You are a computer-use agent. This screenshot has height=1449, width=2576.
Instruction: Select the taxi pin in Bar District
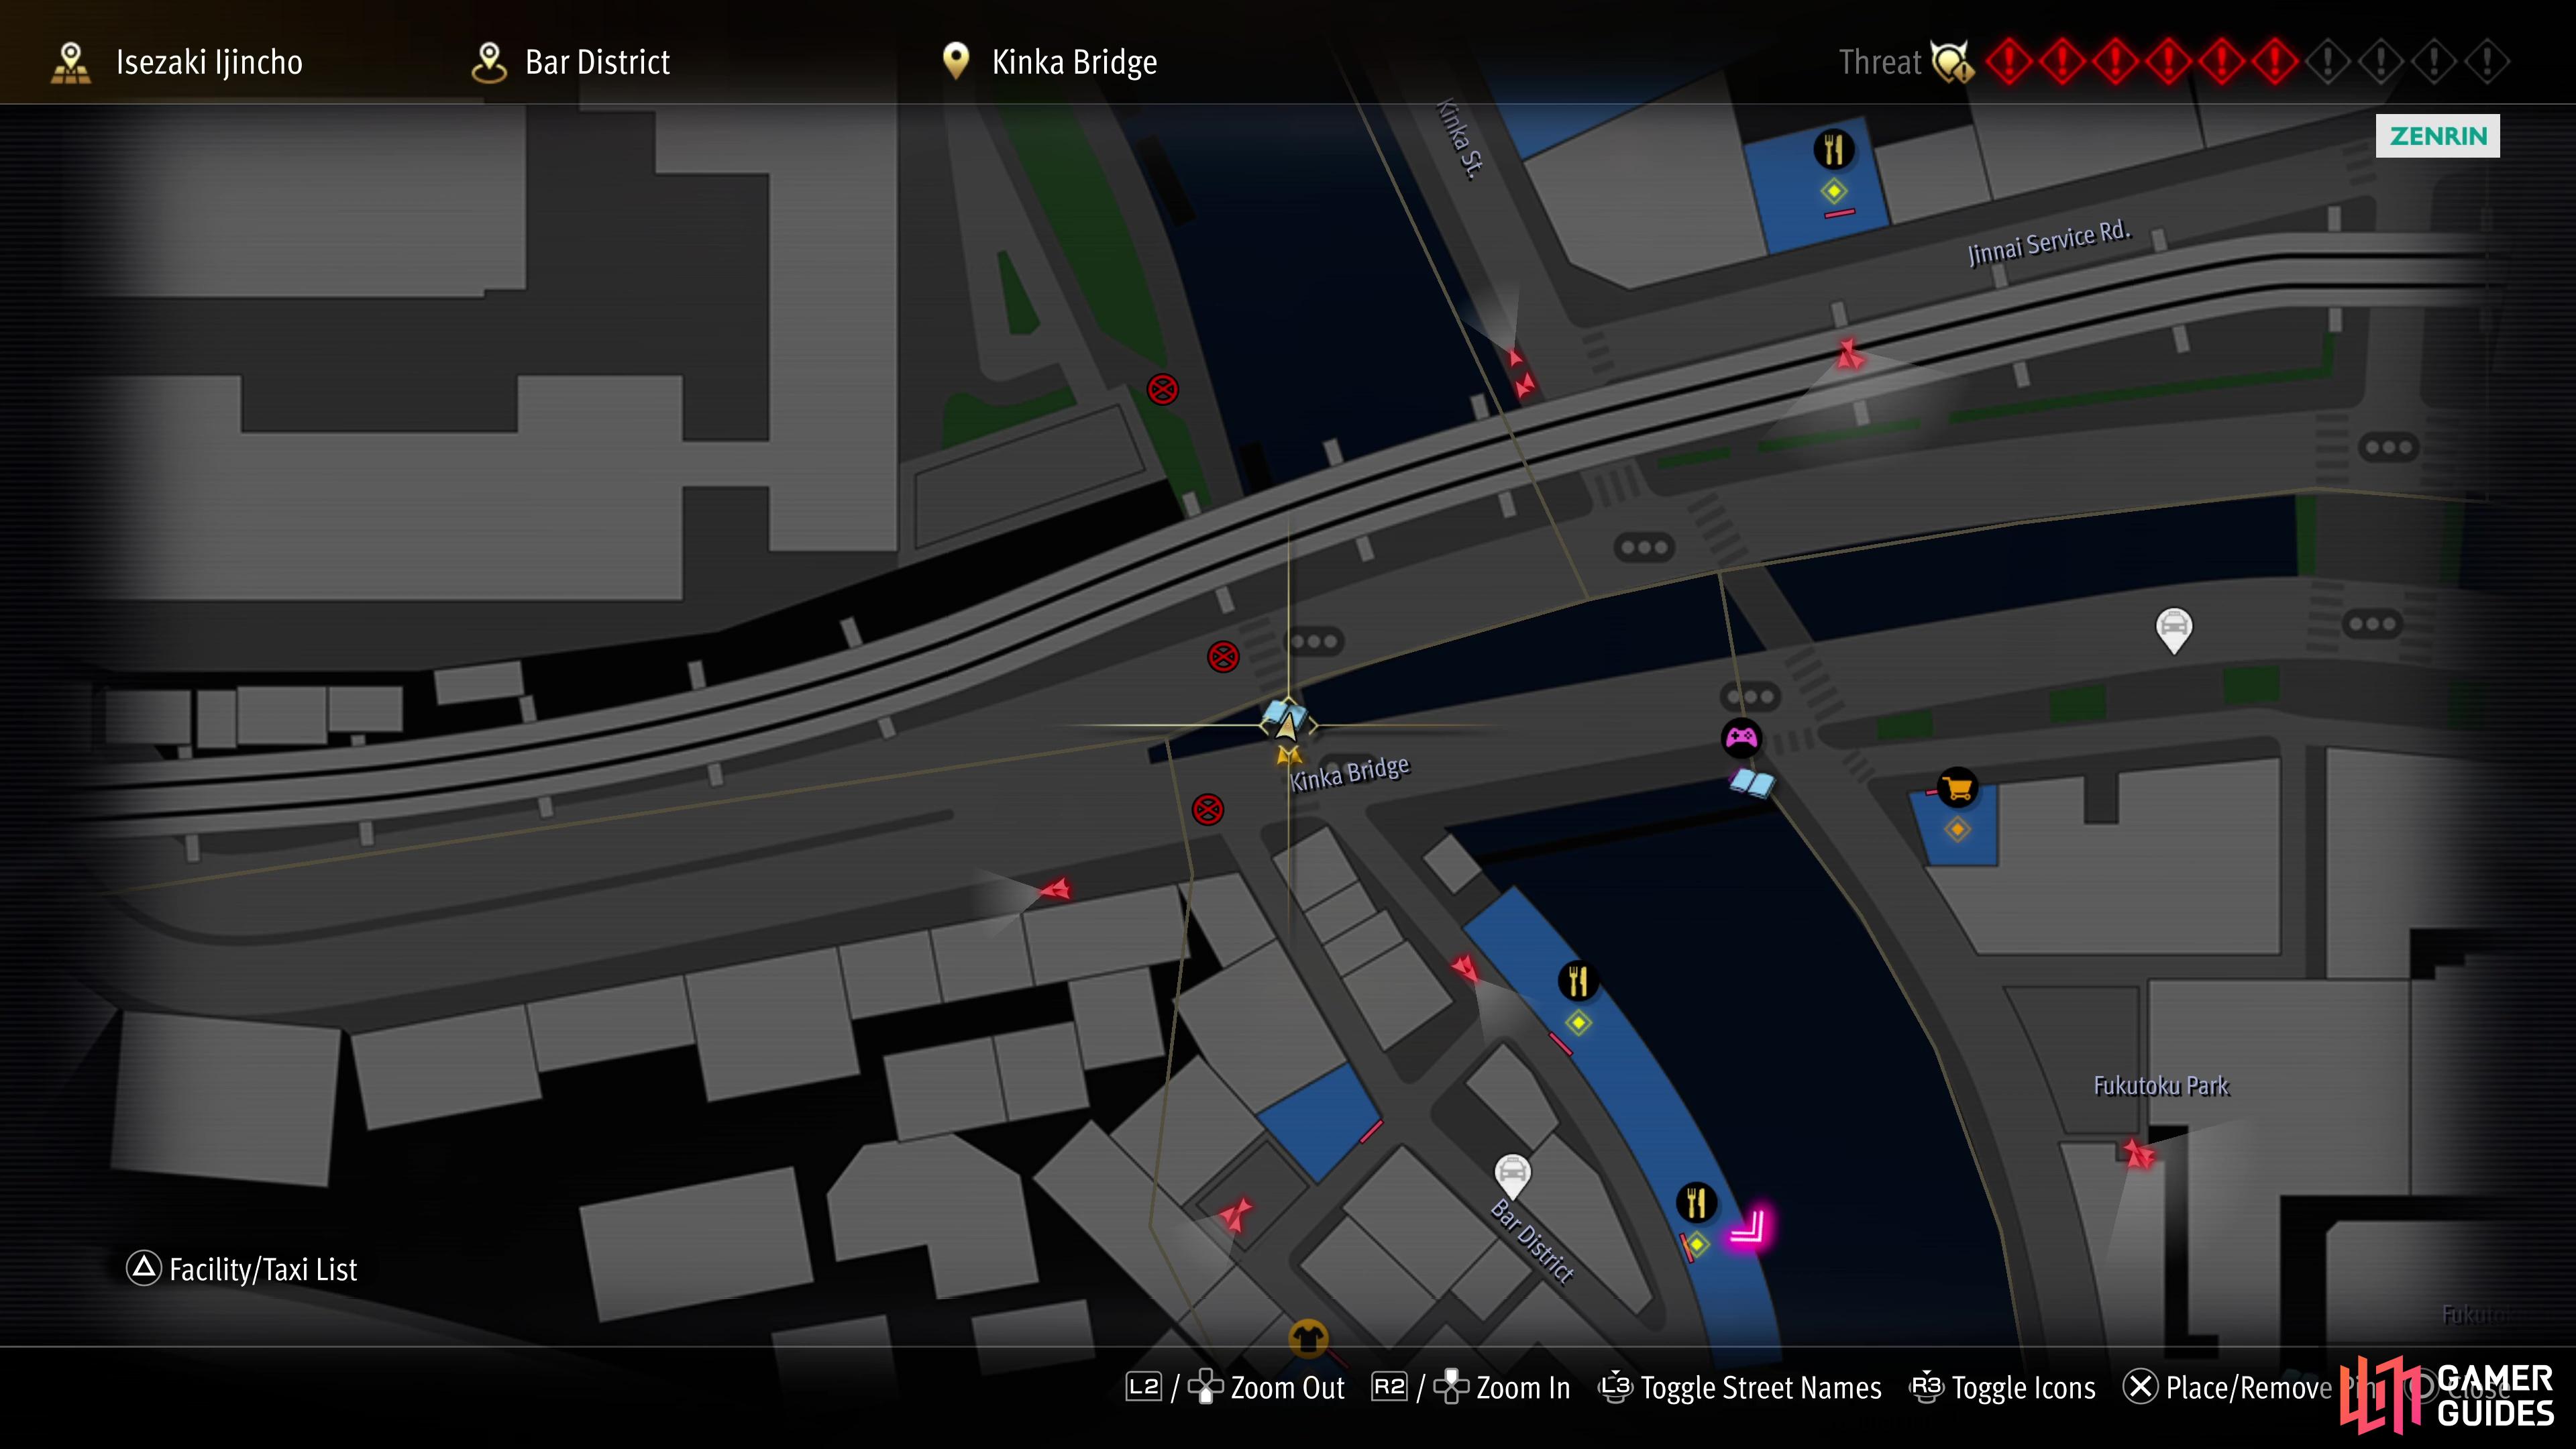pos(1512,1176)
